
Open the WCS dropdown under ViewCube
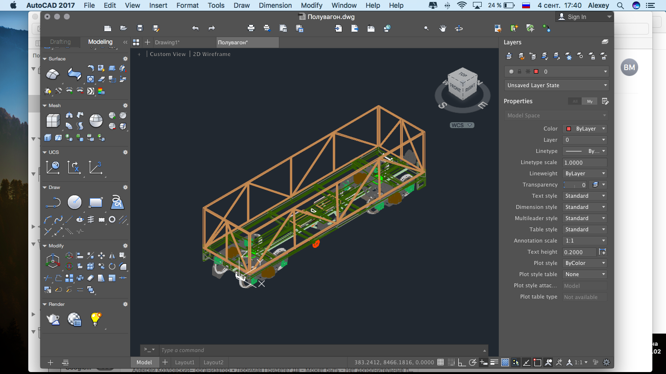[462, 125]
